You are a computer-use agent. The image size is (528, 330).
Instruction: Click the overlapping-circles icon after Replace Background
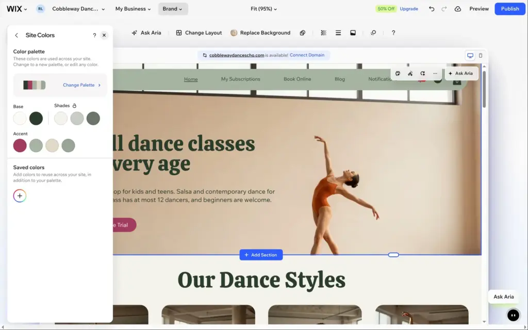(302, 32)
